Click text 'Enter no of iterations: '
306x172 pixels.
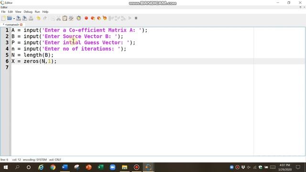[81, 49]
